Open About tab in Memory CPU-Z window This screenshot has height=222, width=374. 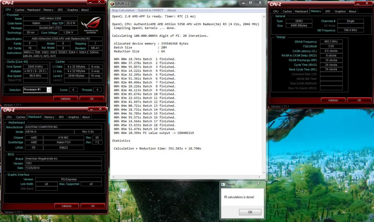[352, 12]
